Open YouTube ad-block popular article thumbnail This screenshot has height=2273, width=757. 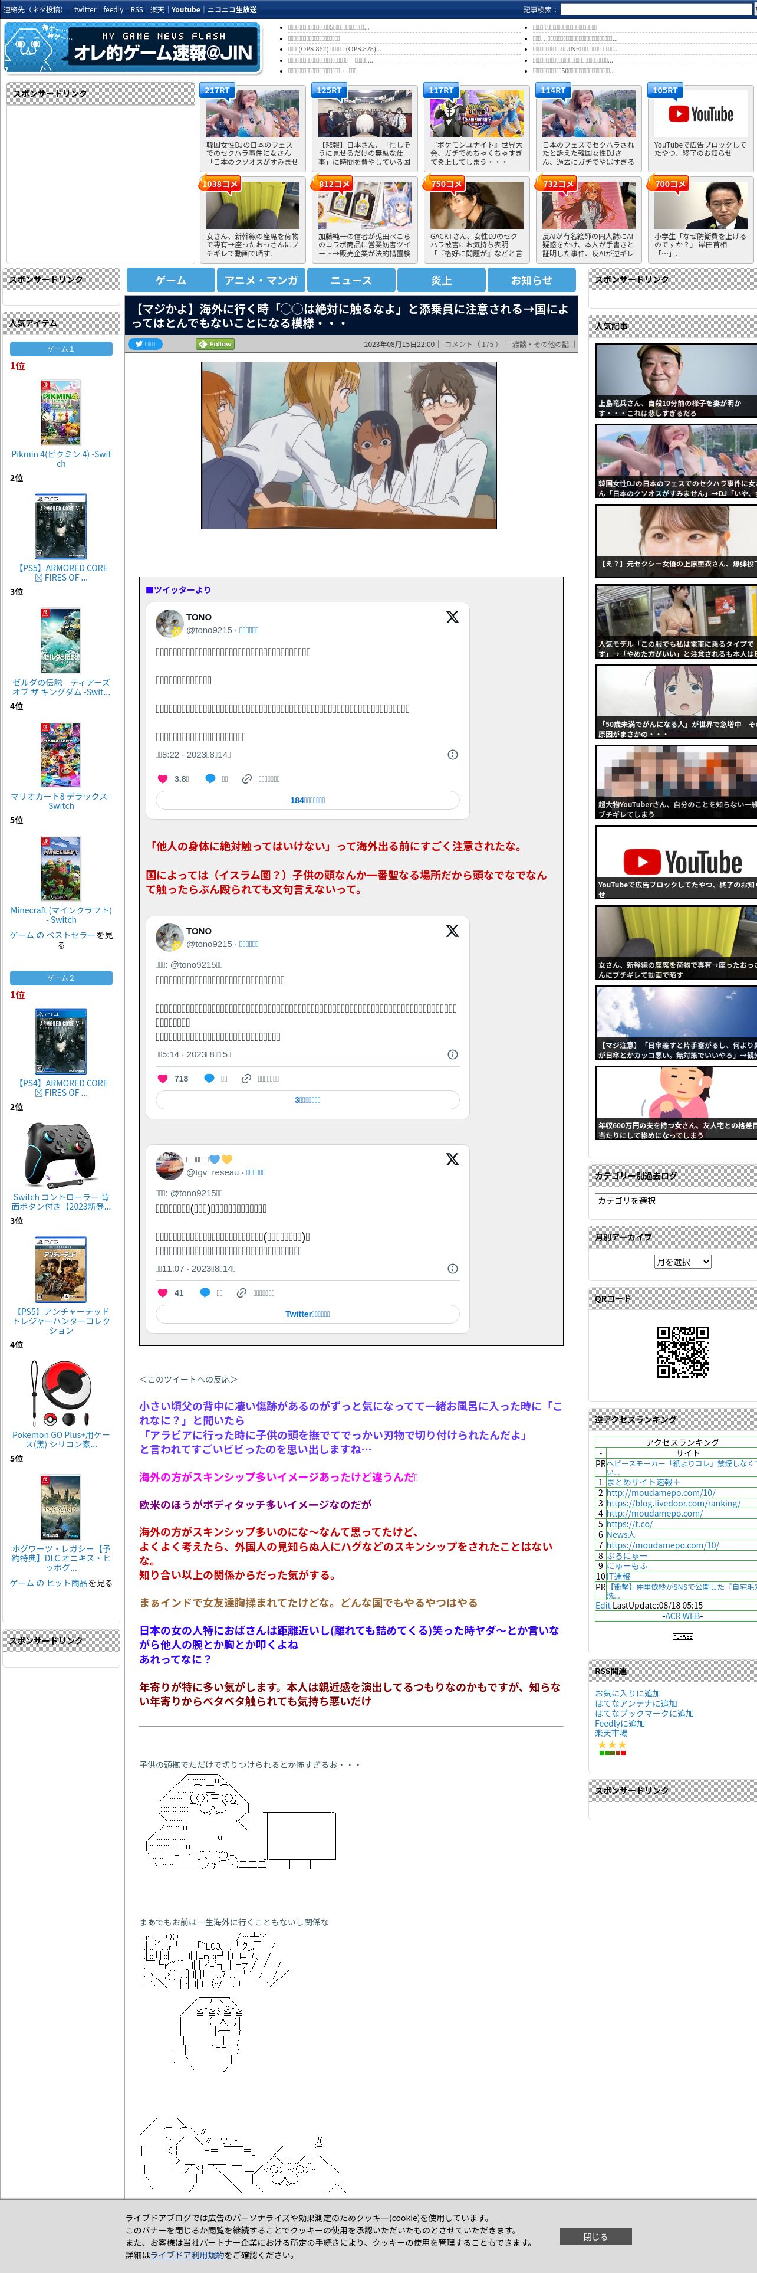coord(676,862)
